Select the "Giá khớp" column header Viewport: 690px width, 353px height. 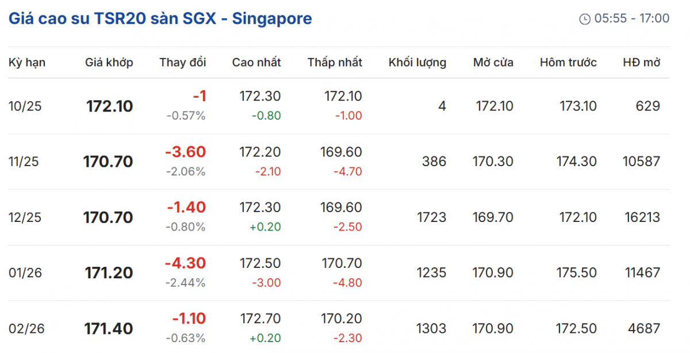109,63
